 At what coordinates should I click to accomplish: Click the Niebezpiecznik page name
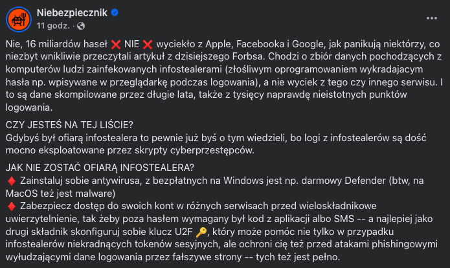pos(72,13)
